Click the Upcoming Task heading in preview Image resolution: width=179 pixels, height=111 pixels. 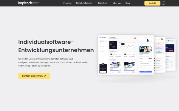click(x=112, y=60)
